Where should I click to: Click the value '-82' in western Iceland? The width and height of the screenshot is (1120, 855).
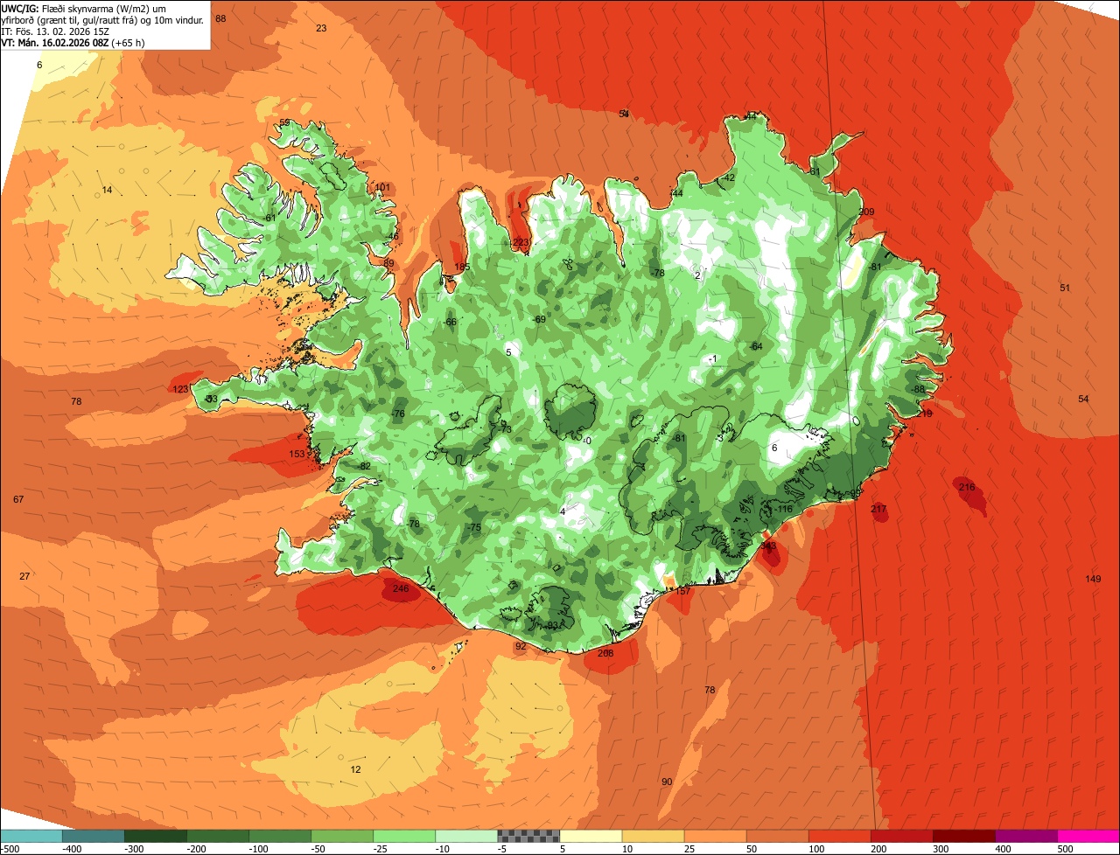[365, 466]
